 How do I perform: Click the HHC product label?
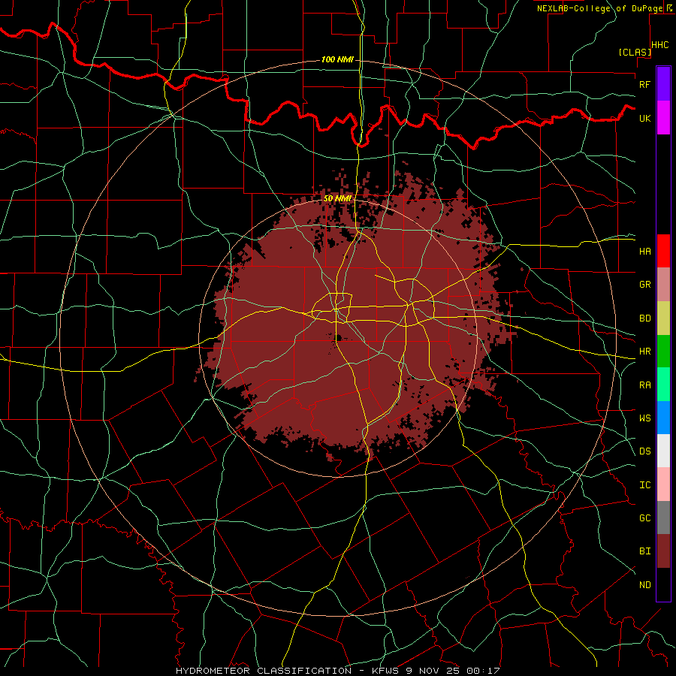click(659, 45)
